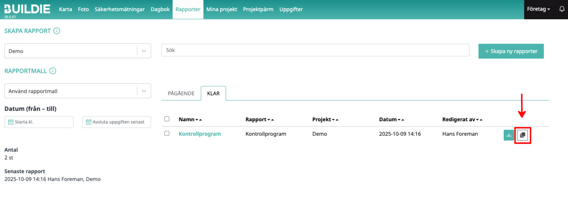This screenshot has width=568, height=204.
Task: Click the info icon beside Rapportmall
Action: click(53, 71)
